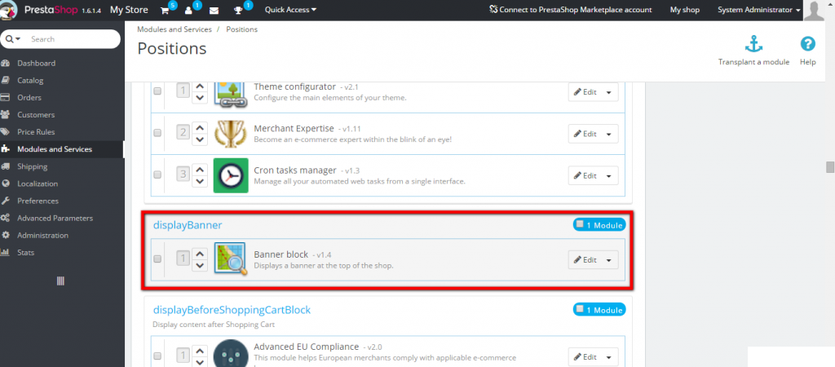
Task: Tick the Theme configurator checkbox
Action: pos(157,91)
